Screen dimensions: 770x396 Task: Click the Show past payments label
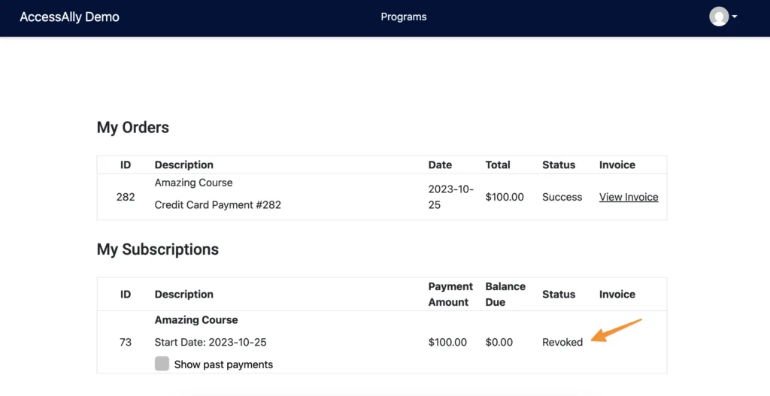pyautogui.click(x=223, y=364)
